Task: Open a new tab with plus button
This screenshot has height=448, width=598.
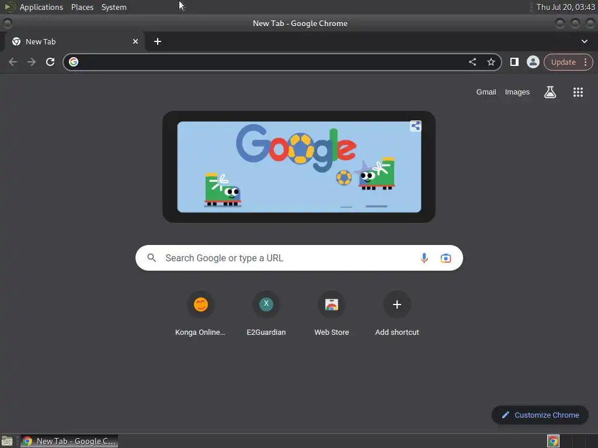Action: point(158,41)
